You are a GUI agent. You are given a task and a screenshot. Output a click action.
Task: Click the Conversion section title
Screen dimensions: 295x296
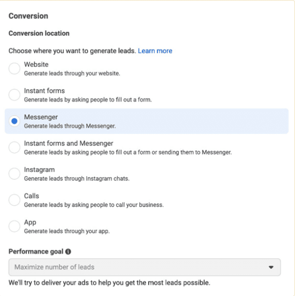(x=28, y=16)
